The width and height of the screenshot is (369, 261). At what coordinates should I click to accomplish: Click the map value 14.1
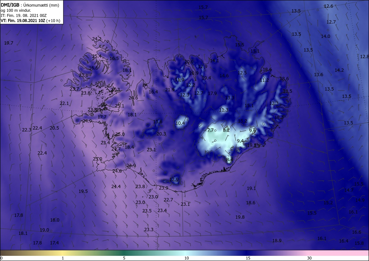pyautogui.click(x=214, y=60)
